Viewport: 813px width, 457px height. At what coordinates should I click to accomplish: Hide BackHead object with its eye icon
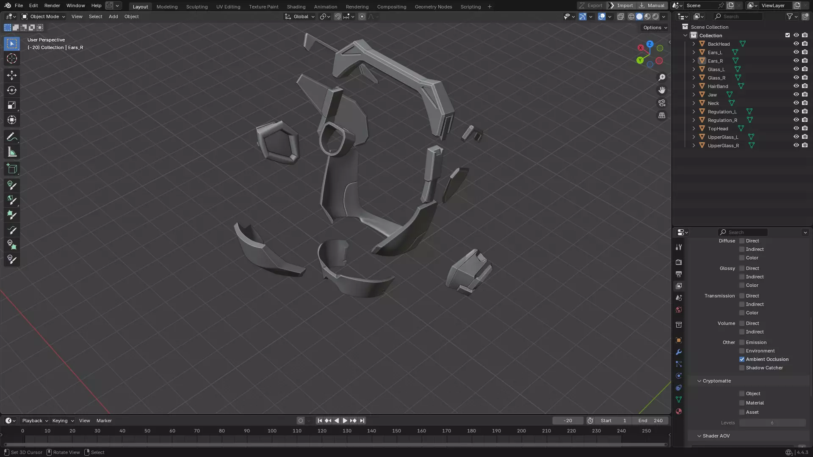(796, 44)
